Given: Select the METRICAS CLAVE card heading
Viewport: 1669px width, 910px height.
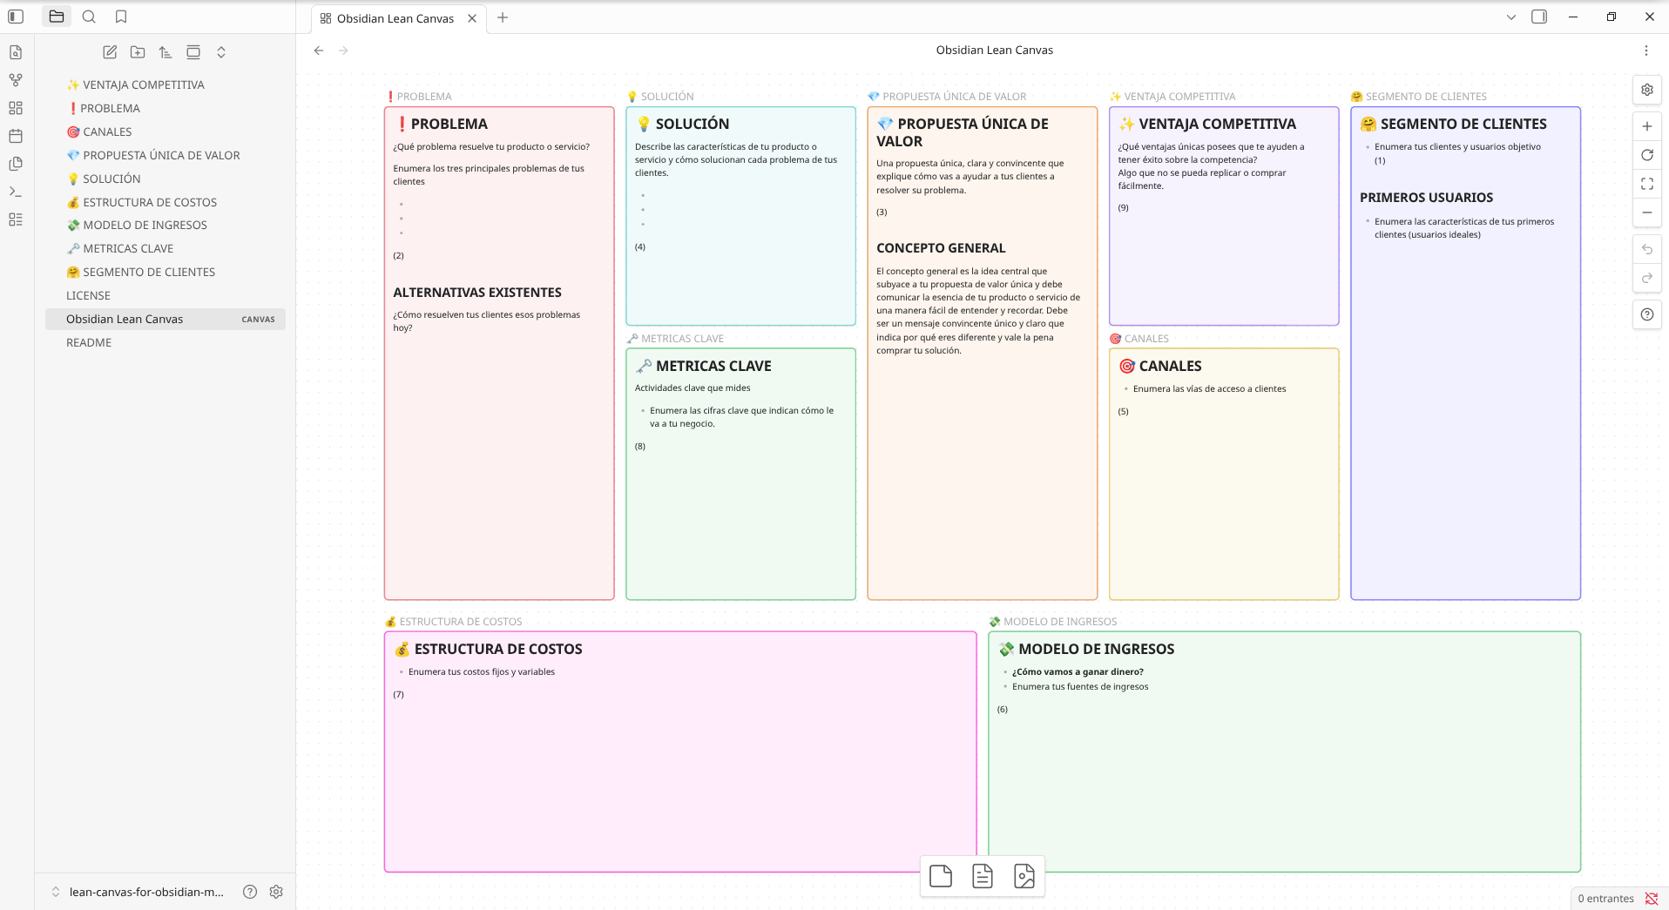Looking at the screenshot, I should [704, 366].
